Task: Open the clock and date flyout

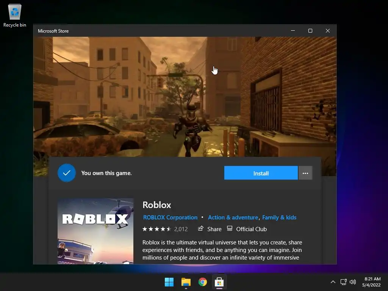Action: pos(371,282)
